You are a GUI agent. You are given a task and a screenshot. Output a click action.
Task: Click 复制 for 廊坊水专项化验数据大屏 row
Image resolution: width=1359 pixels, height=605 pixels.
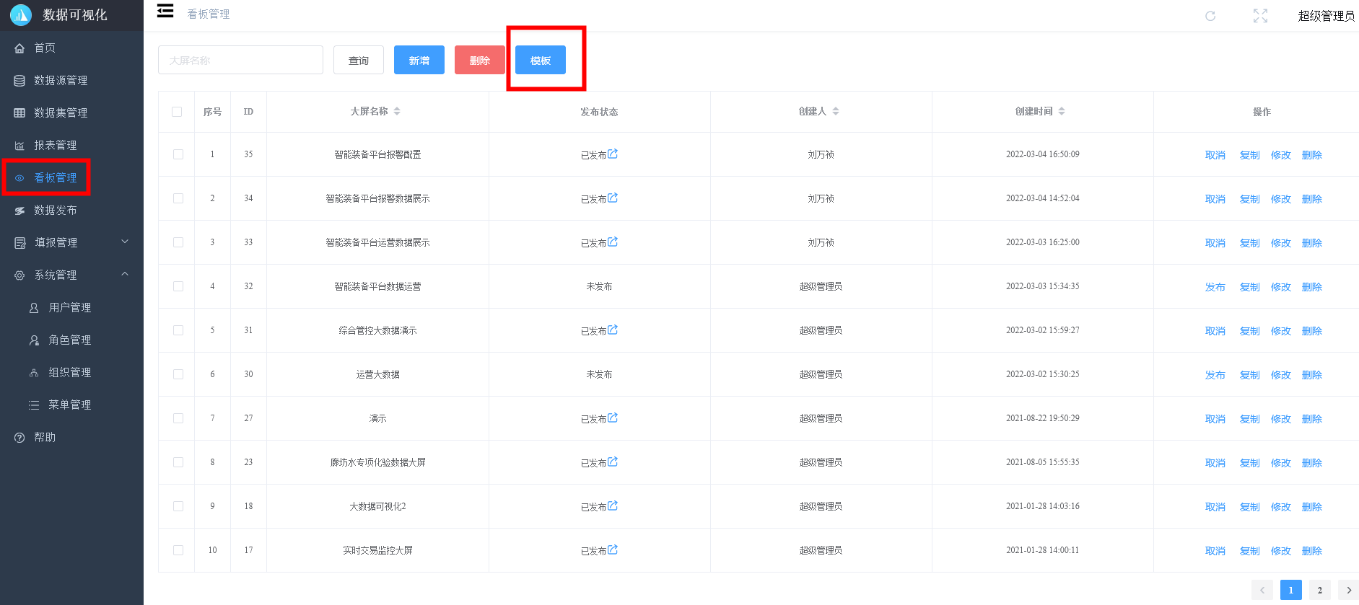pos(1250,463)
